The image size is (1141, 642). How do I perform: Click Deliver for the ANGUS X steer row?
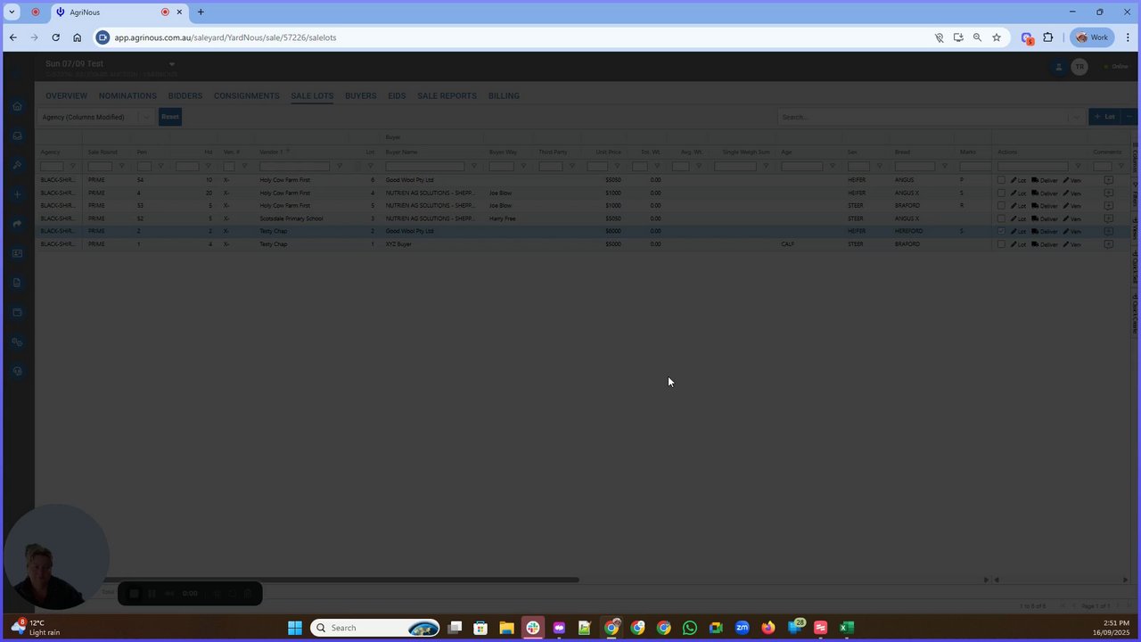(x=1044, y=218)
